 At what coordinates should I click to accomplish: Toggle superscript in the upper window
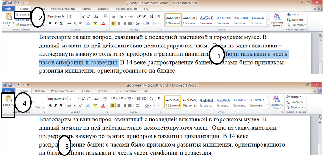(80, 23)
